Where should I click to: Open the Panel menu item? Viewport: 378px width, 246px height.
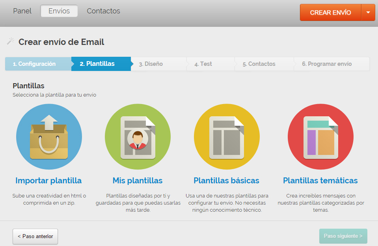22,11
